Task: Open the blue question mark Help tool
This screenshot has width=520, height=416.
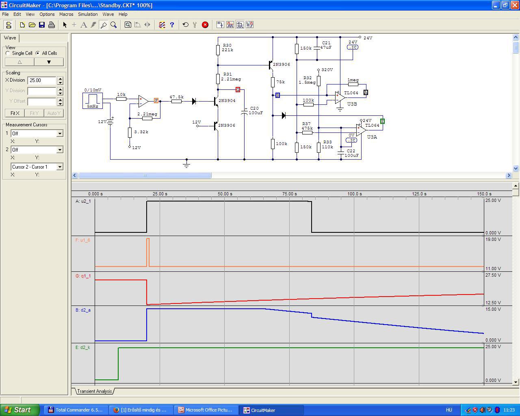Action: tap(172, 25)
